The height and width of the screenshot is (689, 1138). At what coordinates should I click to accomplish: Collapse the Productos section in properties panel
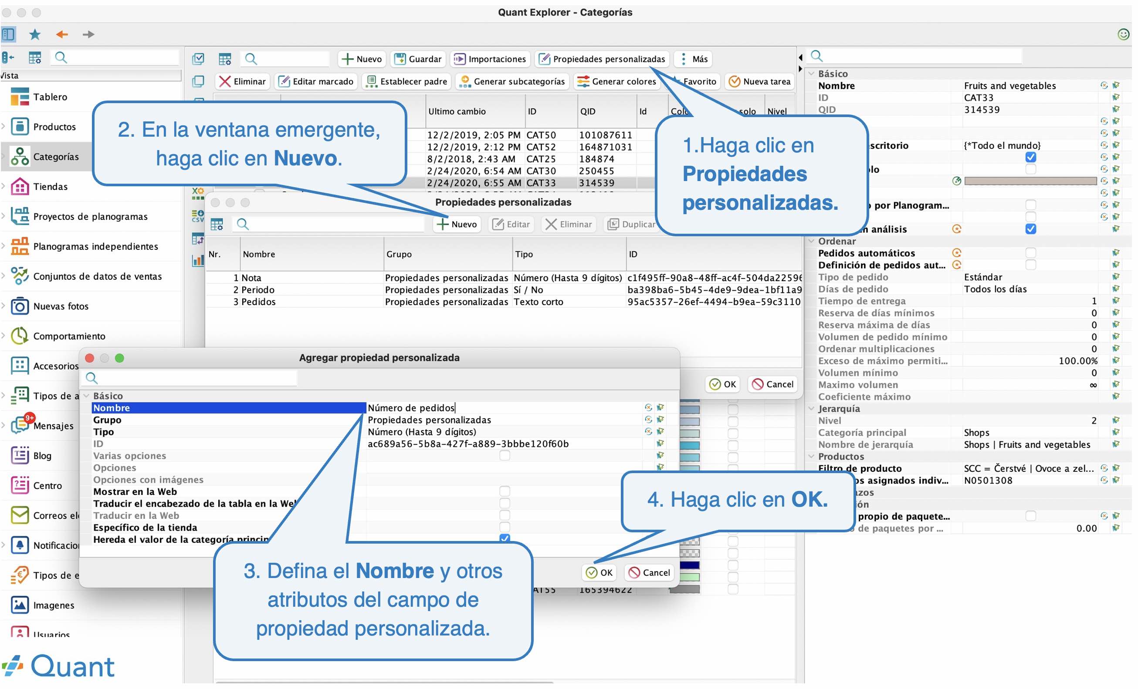[x=812, y=457]
